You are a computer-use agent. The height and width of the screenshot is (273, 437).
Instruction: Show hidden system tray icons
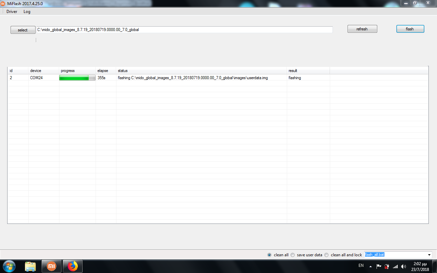[370, 266]
